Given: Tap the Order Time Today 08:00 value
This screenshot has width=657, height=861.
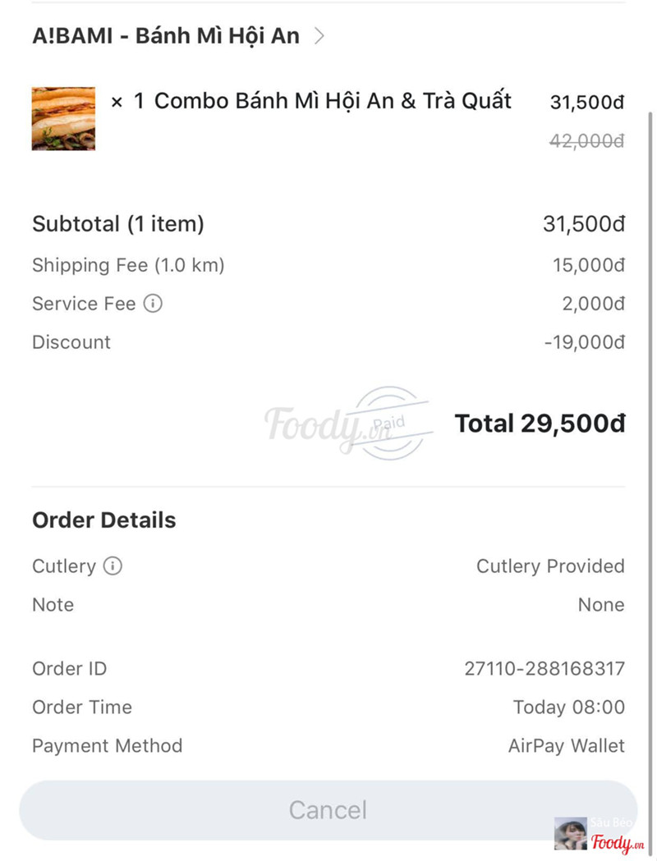Looking at the screenshot, I should tap(568, 708).
